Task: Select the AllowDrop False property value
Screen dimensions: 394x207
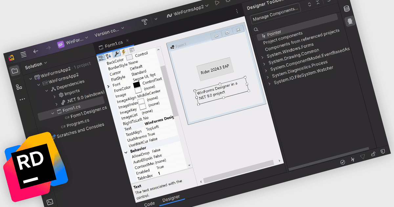Action: tap(156, 150)
